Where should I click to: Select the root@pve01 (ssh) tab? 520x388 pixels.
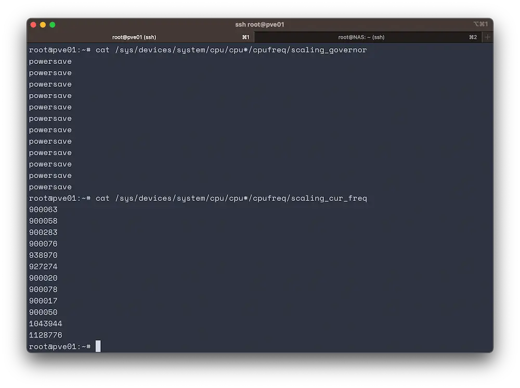134,37
